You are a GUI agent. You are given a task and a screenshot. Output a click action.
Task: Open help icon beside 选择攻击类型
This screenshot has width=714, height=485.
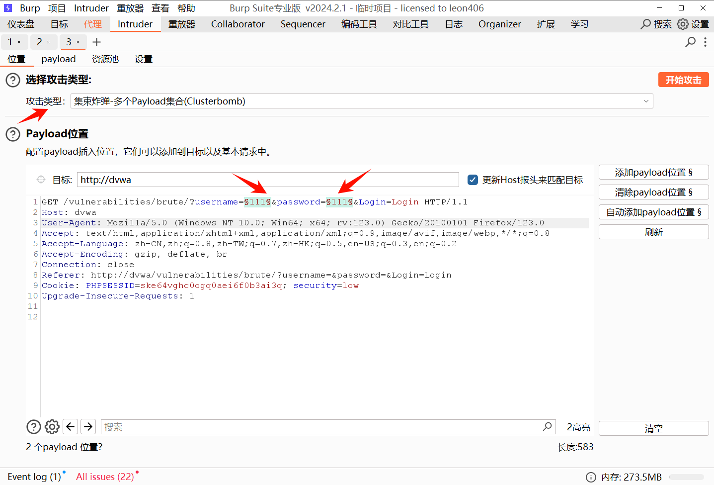pyautogui.click(x=13, y=80)
